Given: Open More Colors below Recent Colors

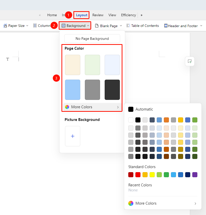Looking at the screenshot, I should tap(163, 203).
